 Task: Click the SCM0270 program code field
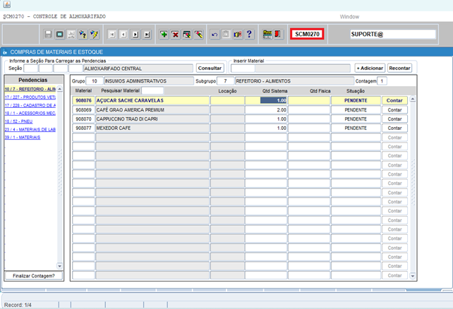coord(307,34)
